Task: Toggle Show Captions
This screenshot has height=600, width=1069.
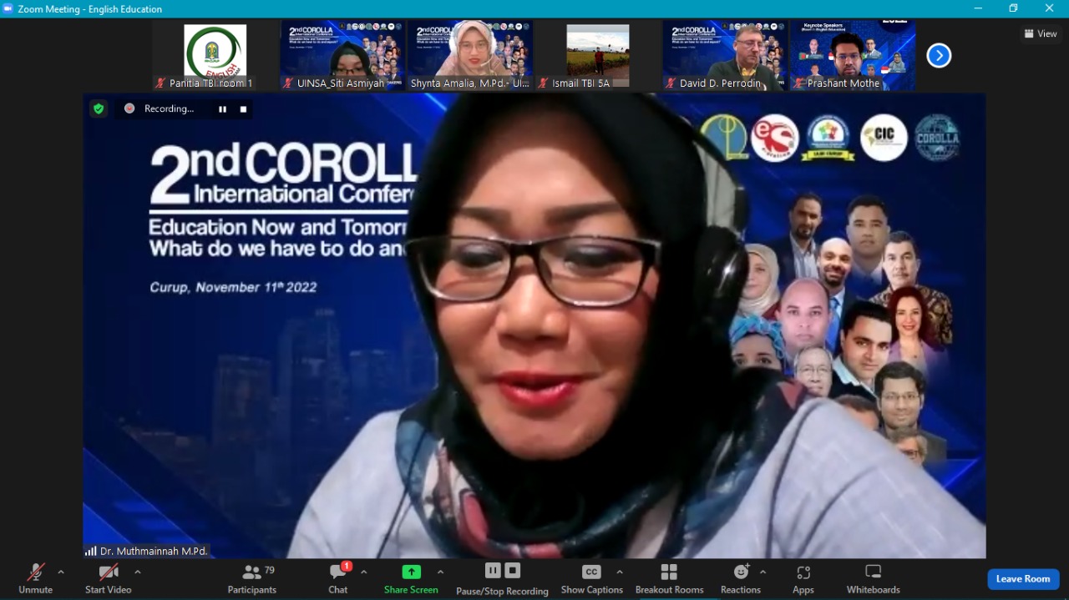Action: pos(591,578)
